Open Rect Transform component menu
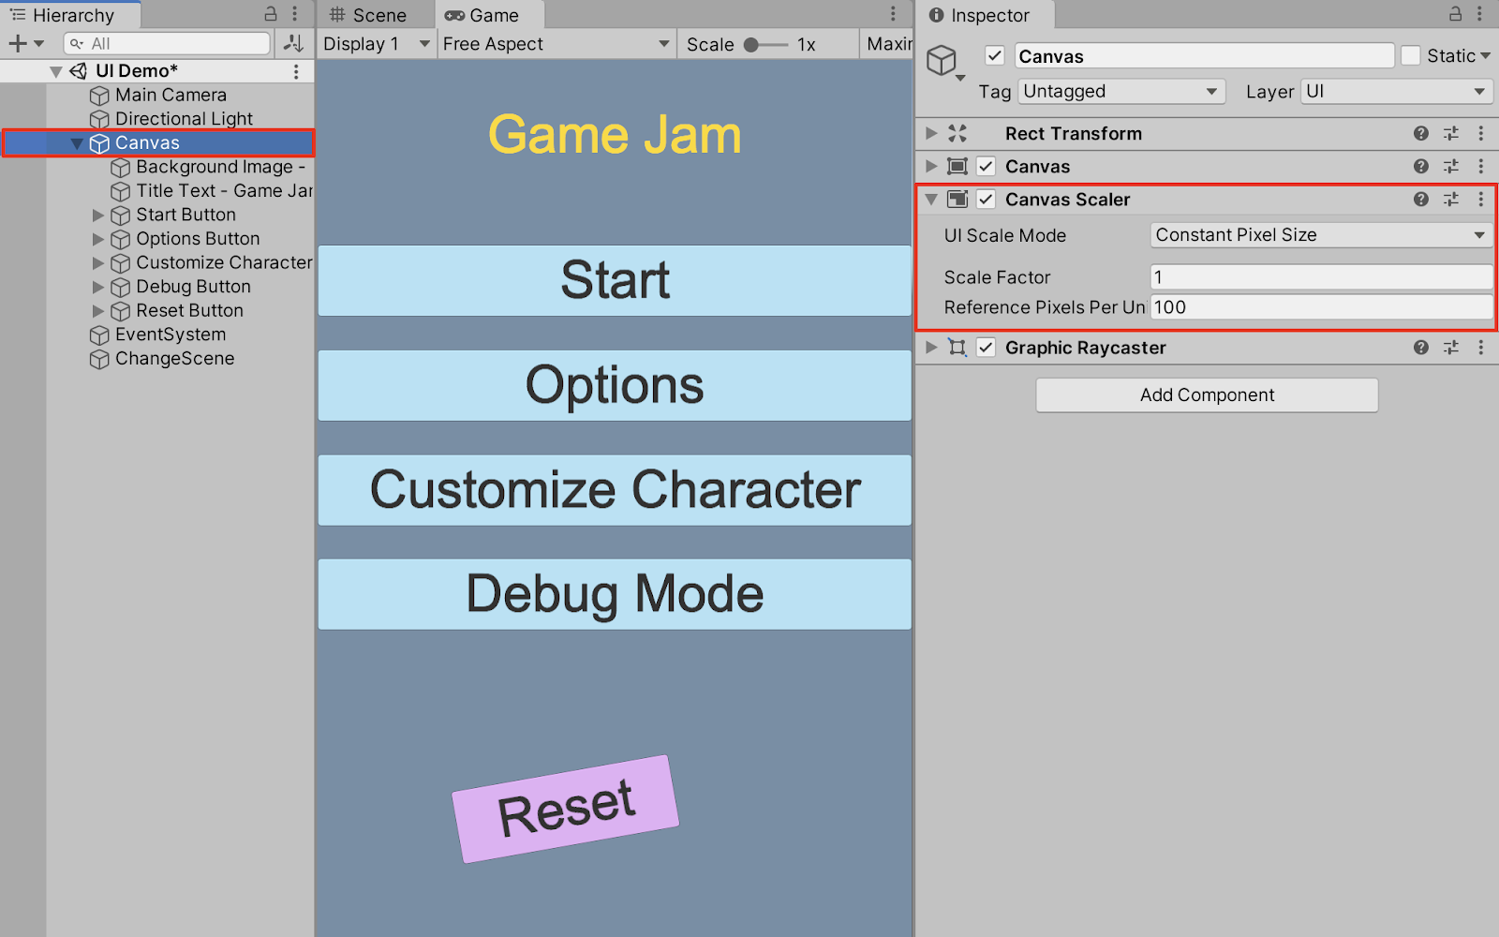Viewport: 1499px width, 937px height. (1481, 134)
